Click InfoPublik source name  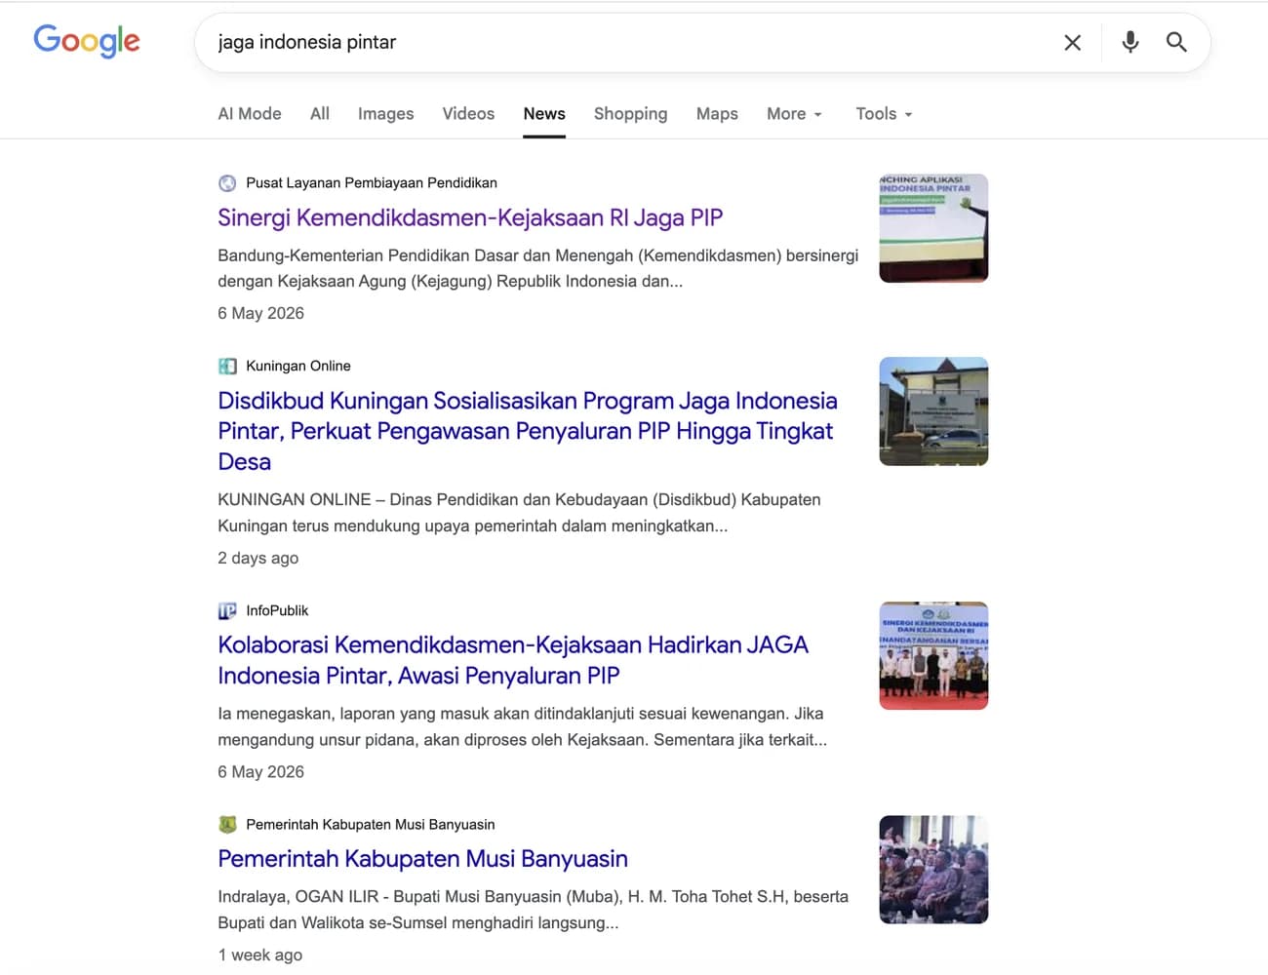tap(277, 611)
